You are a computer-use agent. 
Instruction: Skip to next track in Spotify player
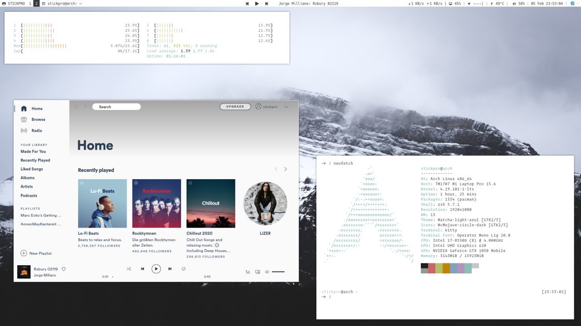point(170,269)
